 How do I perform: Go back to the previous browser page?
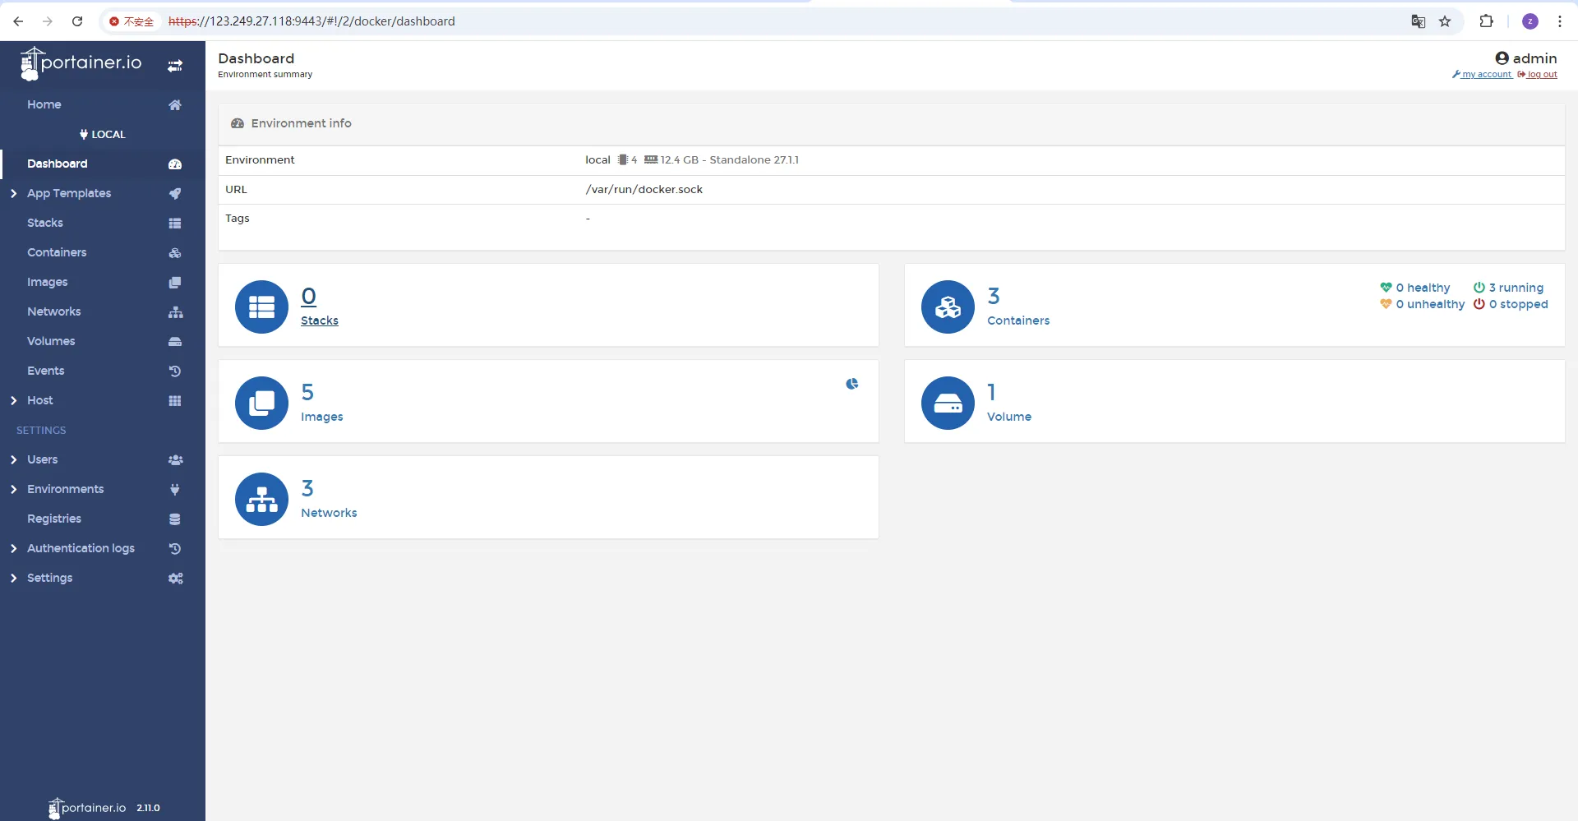click(18, 21)
